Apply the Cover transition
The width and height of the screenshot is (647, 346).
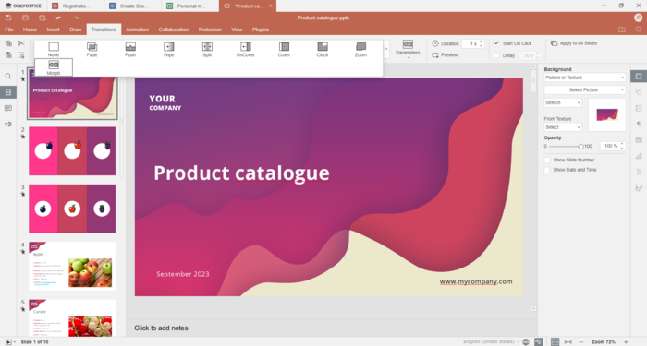coord(284,50)
